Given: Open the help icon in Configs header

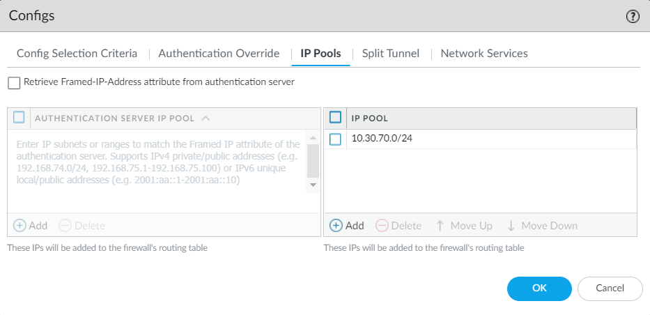Looking at the screenshot, I should point(633,16).
